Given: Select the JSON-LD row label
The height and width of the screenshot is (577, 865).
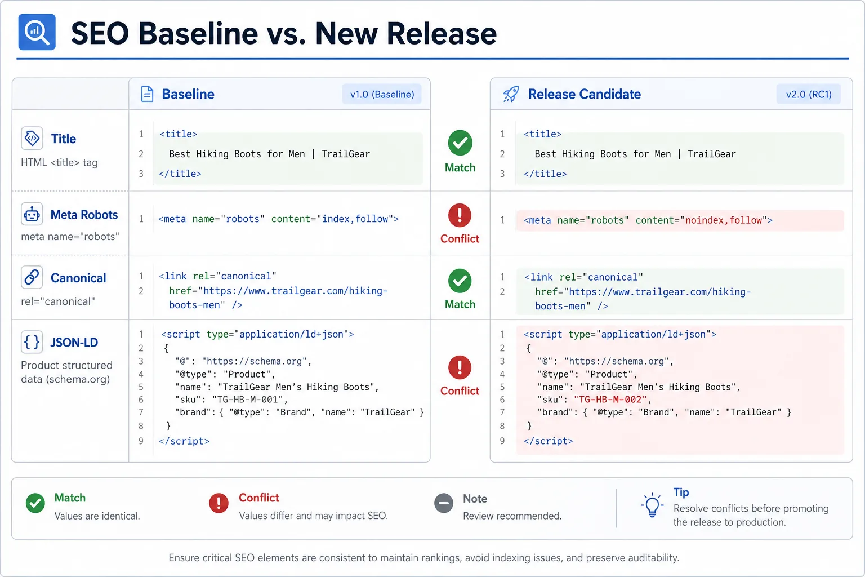Looking at the screenshot, I should point(74,343).
